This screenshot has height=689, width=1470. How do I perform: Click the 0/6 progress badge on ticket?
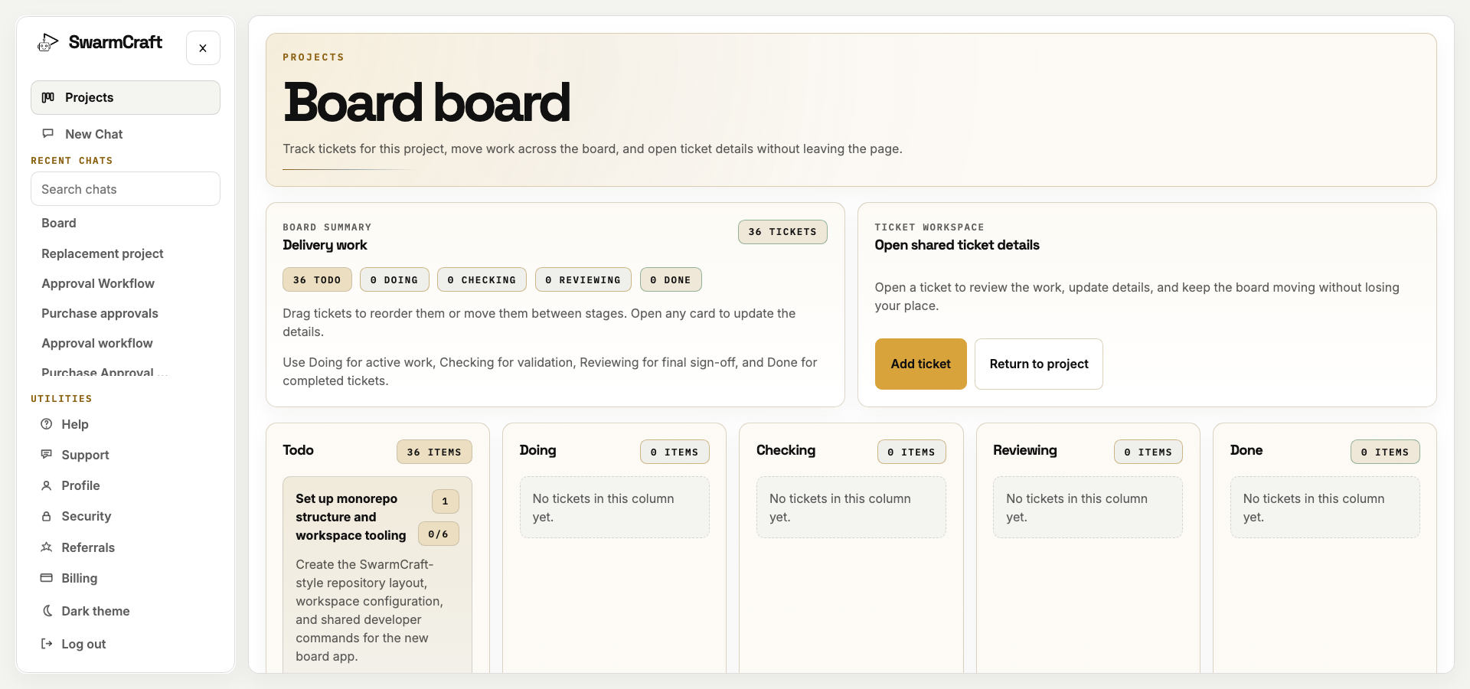tap(438, 534)
